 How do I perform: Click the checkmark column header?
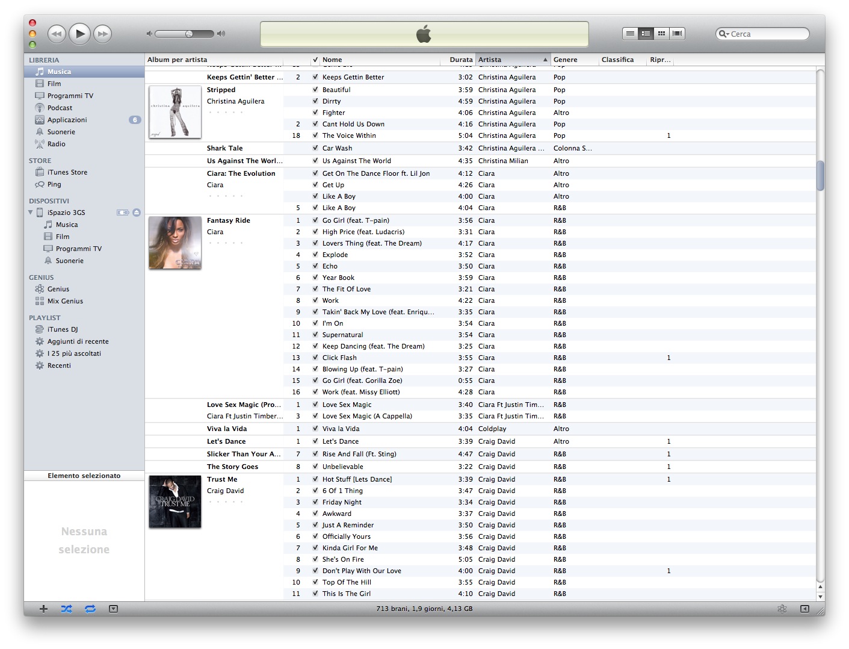pyautogui.click(x=315, y=60)
